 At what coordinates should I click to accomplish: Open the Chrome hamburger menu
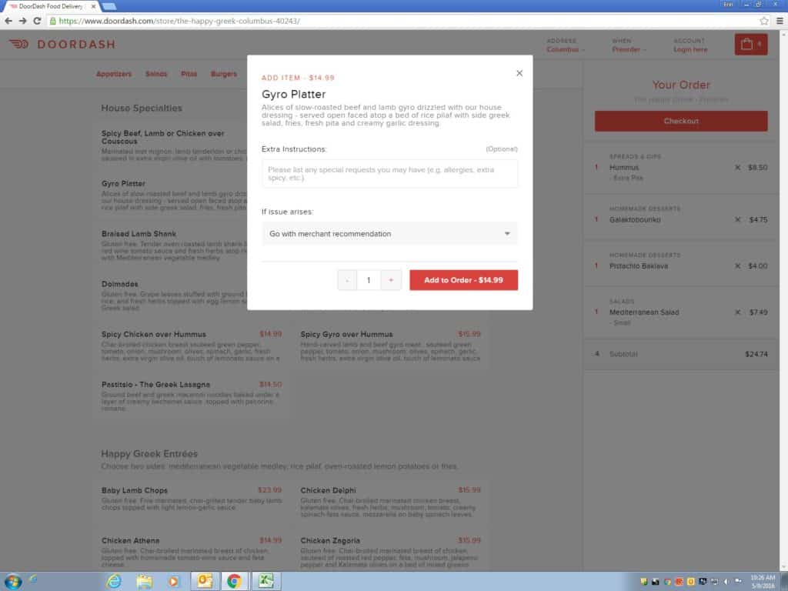(x=780, y=21)
